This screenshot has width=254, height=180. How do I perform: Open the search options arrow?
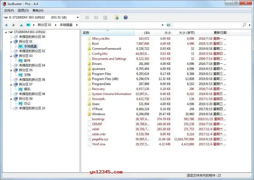click(x=250, y=25)
